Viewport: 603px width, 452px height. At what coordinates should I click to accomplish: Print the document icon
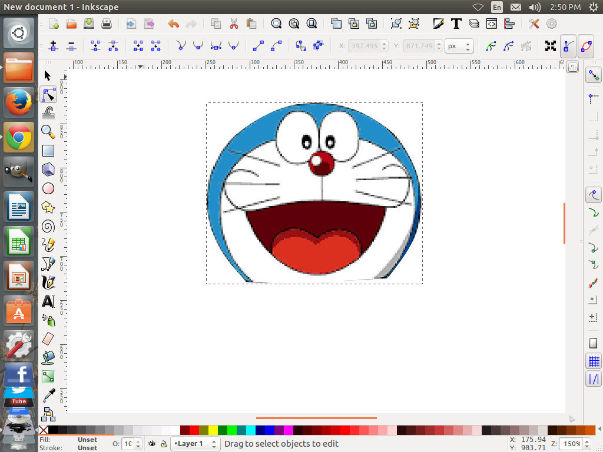[107, 24]
